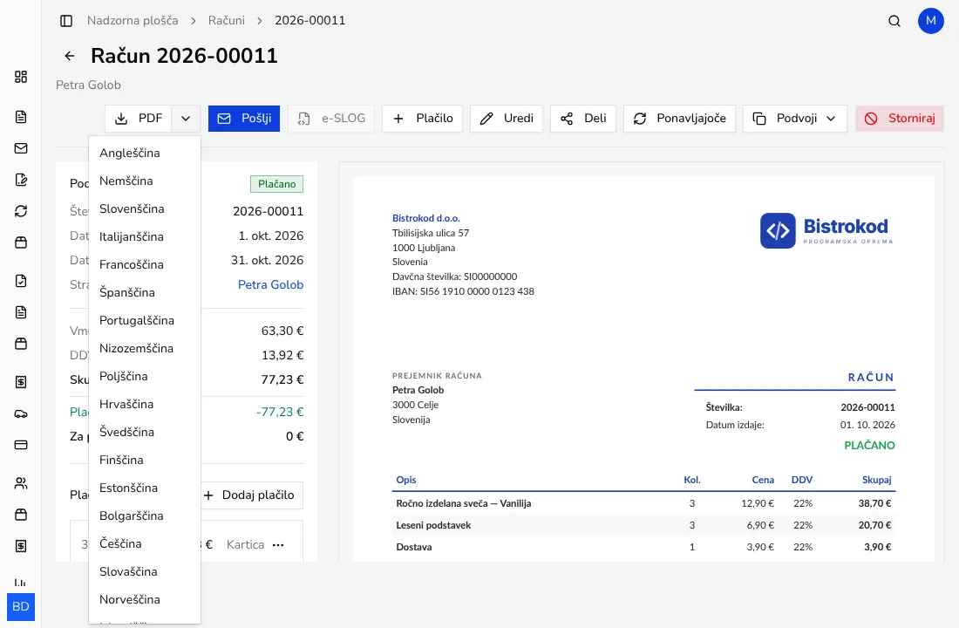Open the user avatar M menu

click(x=930, y=21)
